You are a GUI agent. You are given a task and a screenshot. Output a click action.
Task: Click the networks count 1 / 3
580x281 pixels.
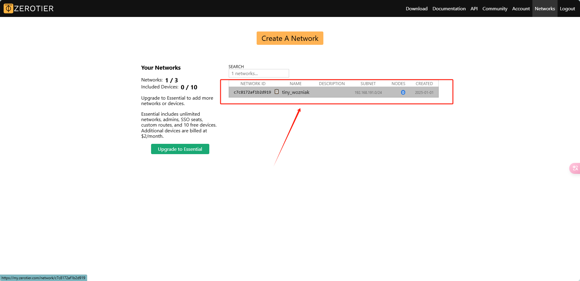click(171, 80)
